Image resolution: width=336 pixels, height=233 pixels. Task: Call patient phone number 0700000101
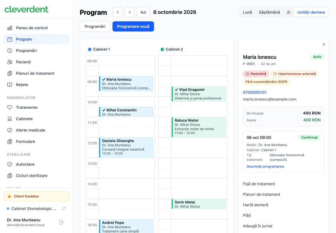[x=254, y=92]
